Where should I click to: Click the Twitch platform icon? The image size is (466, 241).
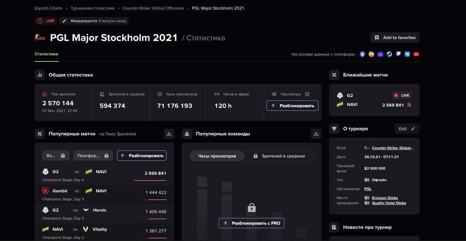(x=398, y=54)
